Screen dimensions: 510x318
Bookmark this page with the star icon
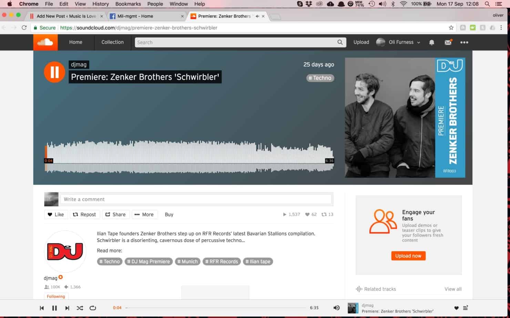pyautogui.click(x=451, y=28)
